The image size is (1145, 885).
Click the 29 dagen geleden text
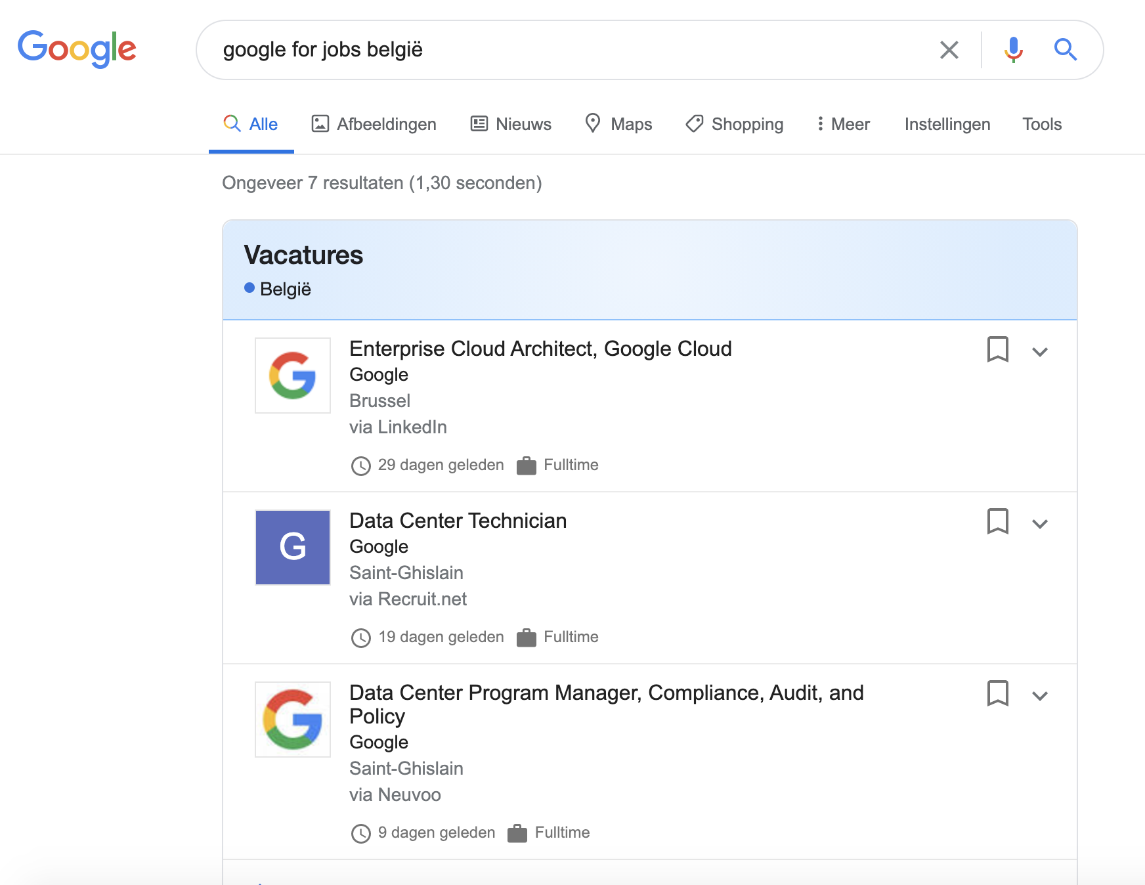(x=441, y=465)
